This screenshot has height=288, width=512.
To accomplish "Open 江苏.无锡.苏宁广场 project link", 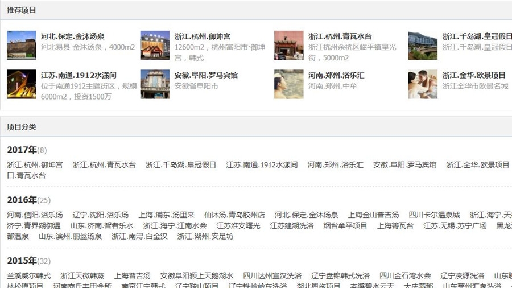I will coord(455,225).
